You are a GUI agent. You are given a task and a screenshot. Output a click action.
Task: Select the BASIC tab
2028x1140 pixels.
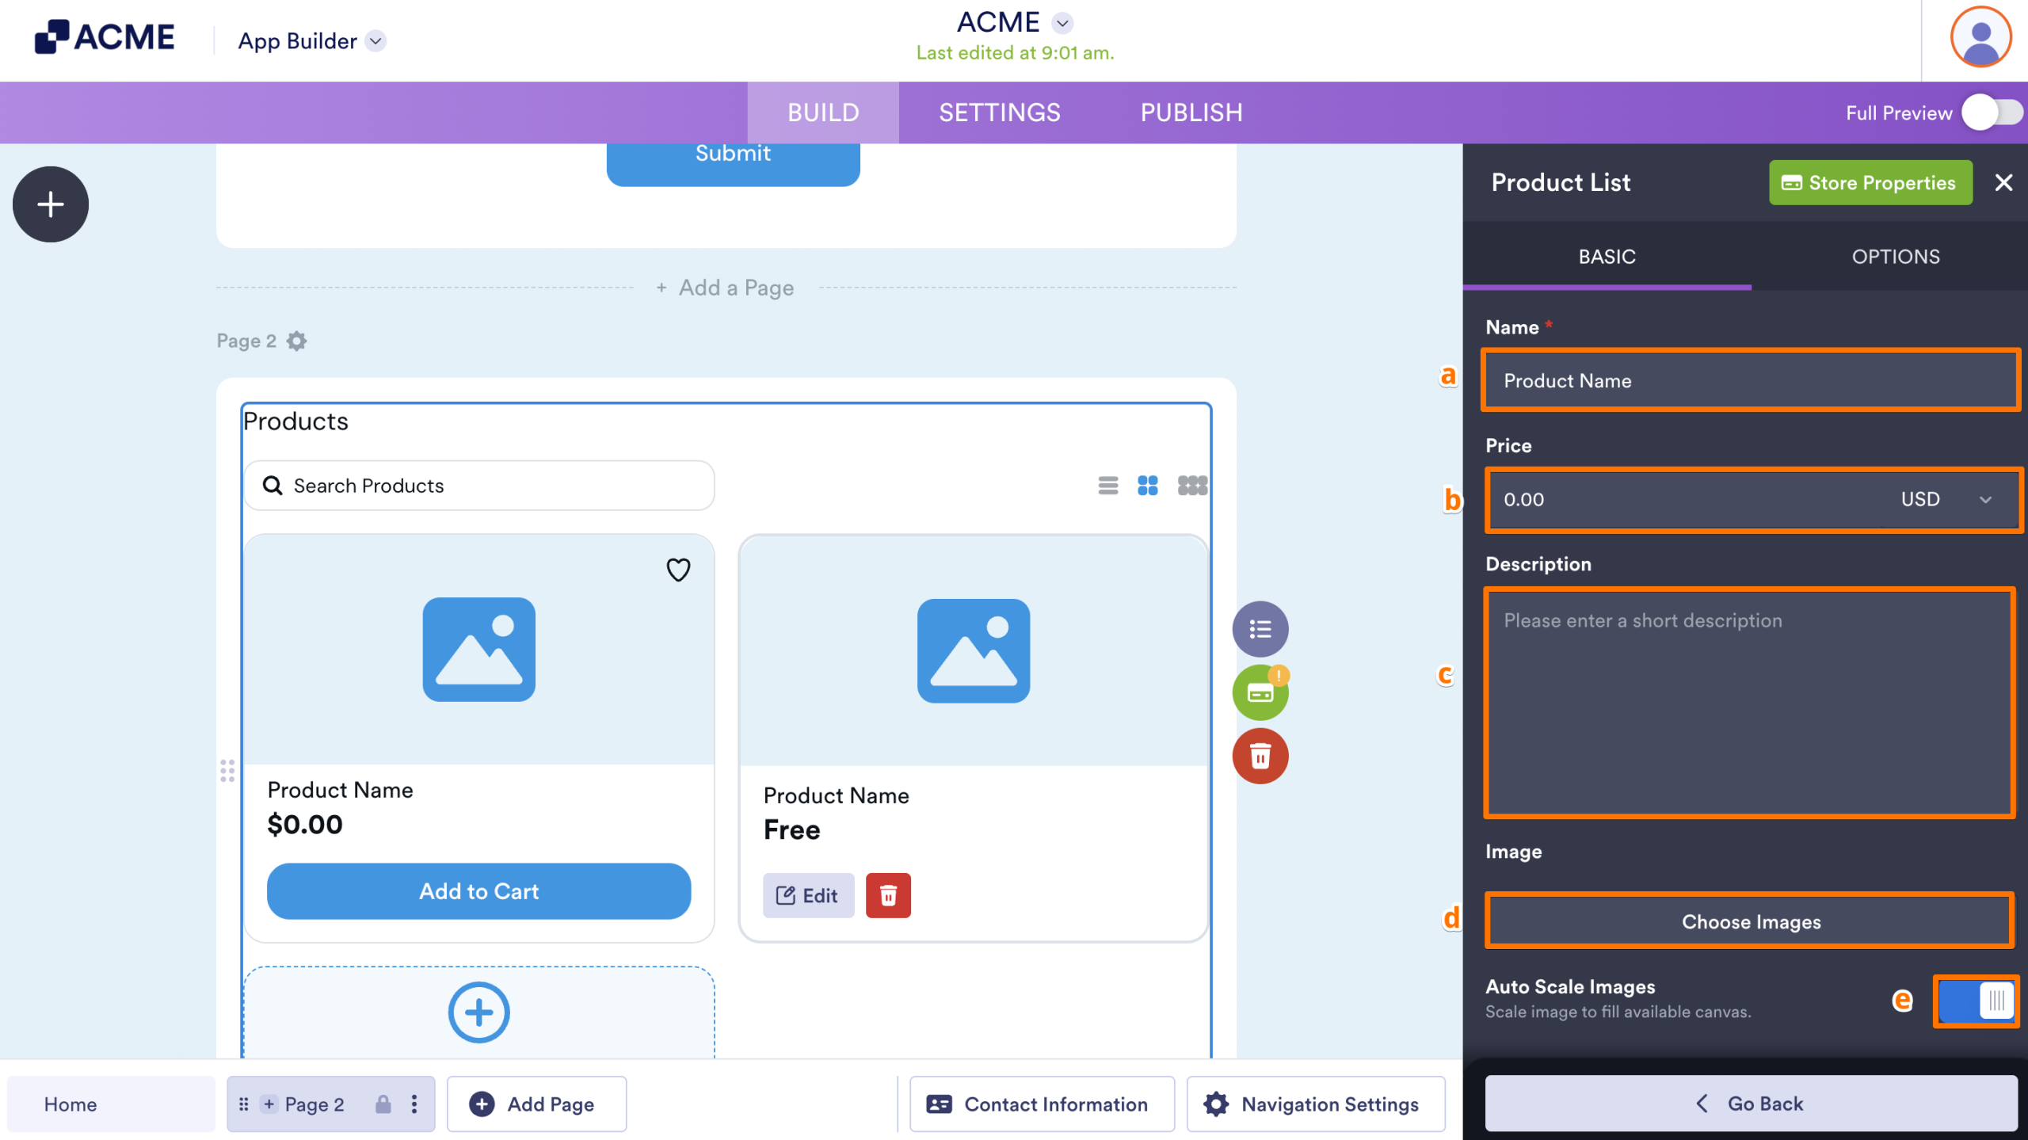(1607, 257)
